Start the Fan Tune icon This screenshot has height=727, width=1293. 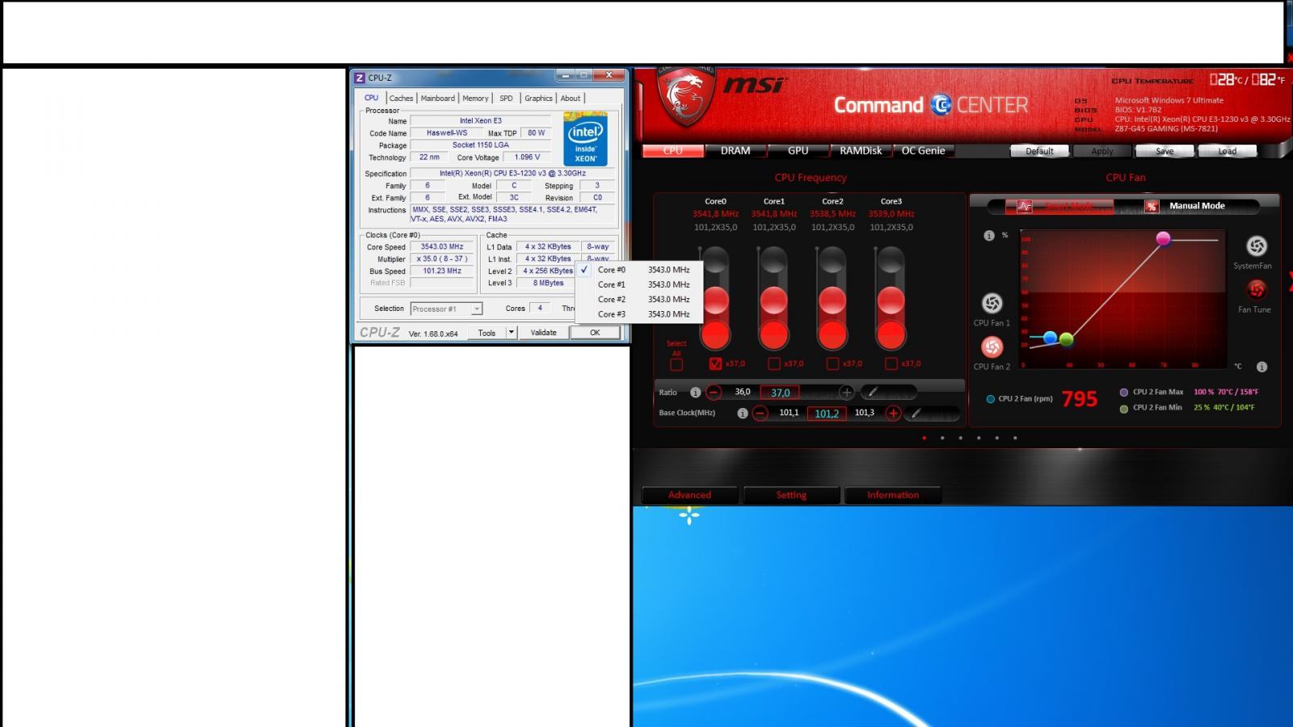coord(1256,289)
